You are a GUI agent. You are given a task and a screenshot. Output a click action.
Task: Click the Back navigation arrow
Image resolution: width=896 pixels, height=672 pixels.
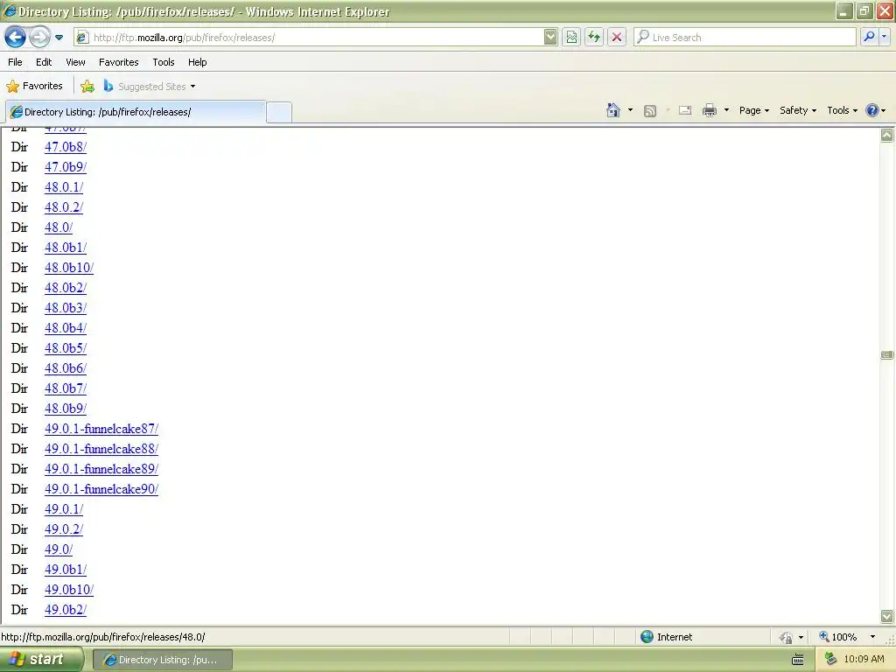click(x=16, y=38)
